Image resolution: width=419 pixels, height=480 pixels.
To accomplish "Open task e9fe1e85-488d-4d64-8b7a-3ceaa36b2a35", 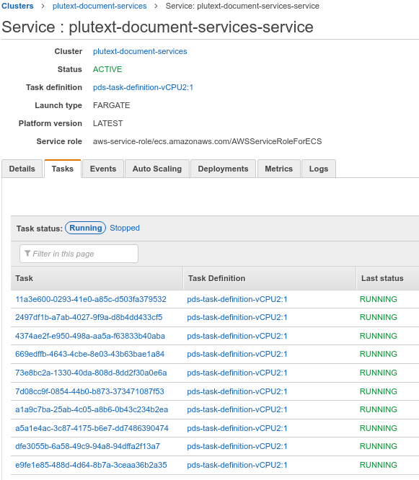I will click(91, 465).
